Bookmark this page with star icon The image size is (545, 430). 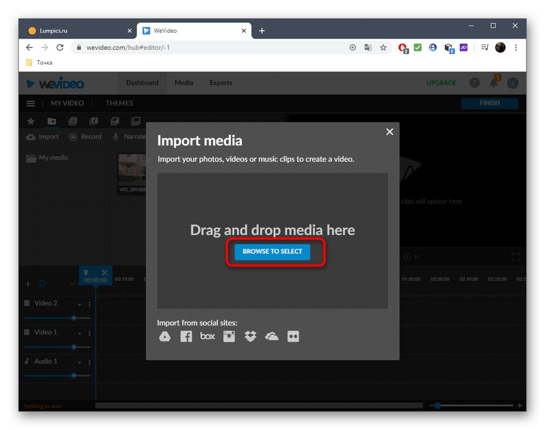pos(383,47)
